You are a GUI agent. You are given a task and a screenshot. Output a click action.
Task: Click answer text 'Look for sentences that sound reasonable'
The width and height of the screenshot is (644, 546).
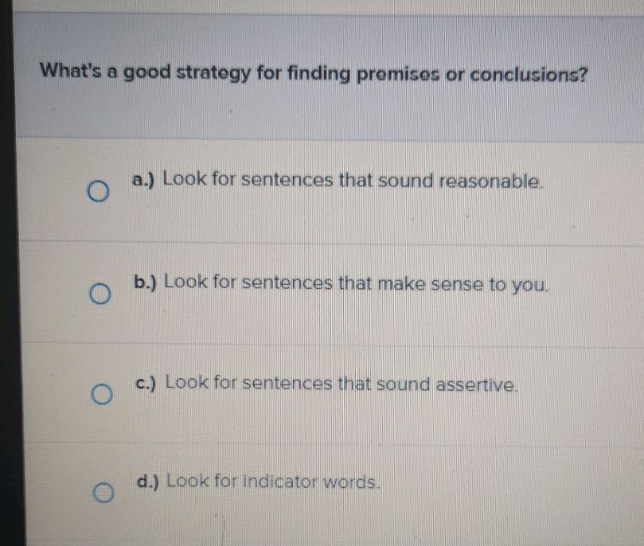coord(353,181)
